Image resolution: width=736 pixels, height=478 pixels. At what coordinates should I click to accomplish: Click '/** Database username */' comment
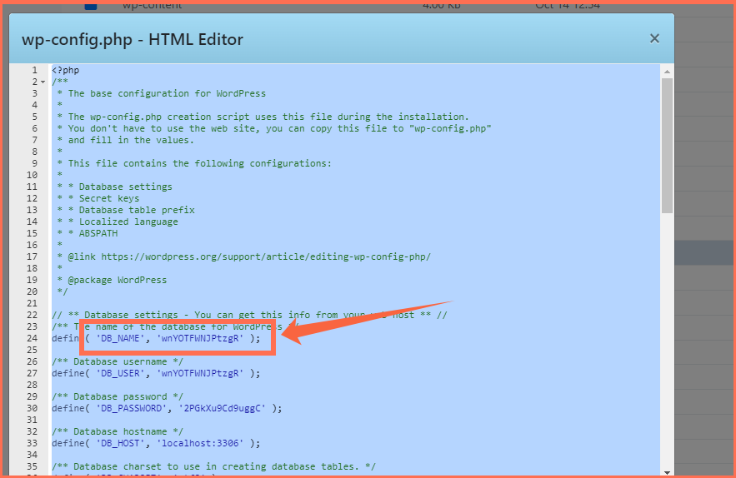tap(118, 361)
